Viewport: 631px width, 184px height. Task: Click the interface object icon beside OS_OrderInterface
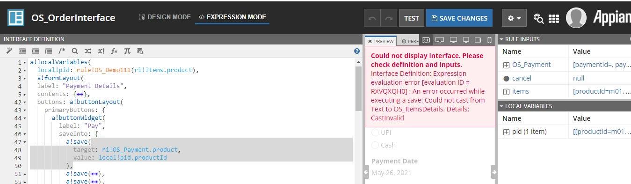pos(16,18)
